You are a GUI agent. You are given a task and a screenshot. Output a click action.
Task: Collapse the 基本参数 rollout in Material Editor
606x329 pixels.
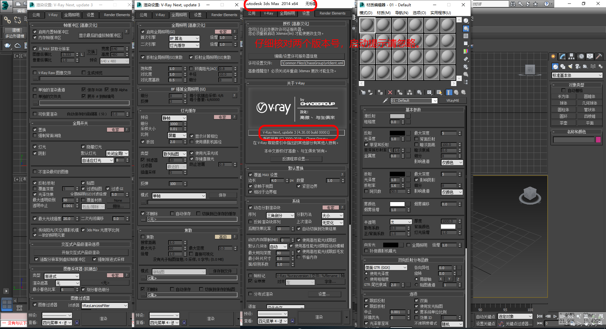[413, 110]
